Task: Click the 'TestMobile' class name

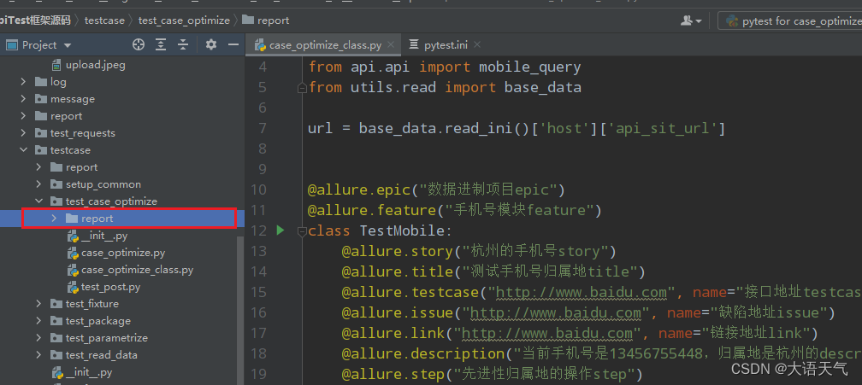Action: click(x=401, y=230)
